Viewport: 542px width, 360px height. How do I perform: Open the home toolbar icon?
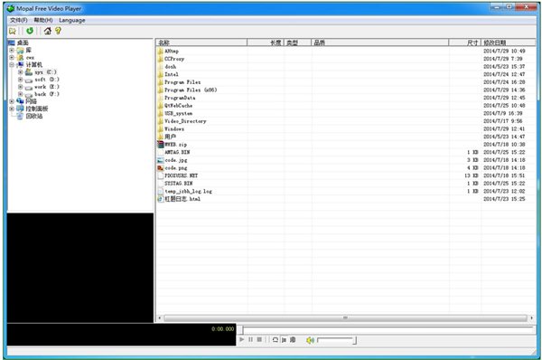click(48, 31)
